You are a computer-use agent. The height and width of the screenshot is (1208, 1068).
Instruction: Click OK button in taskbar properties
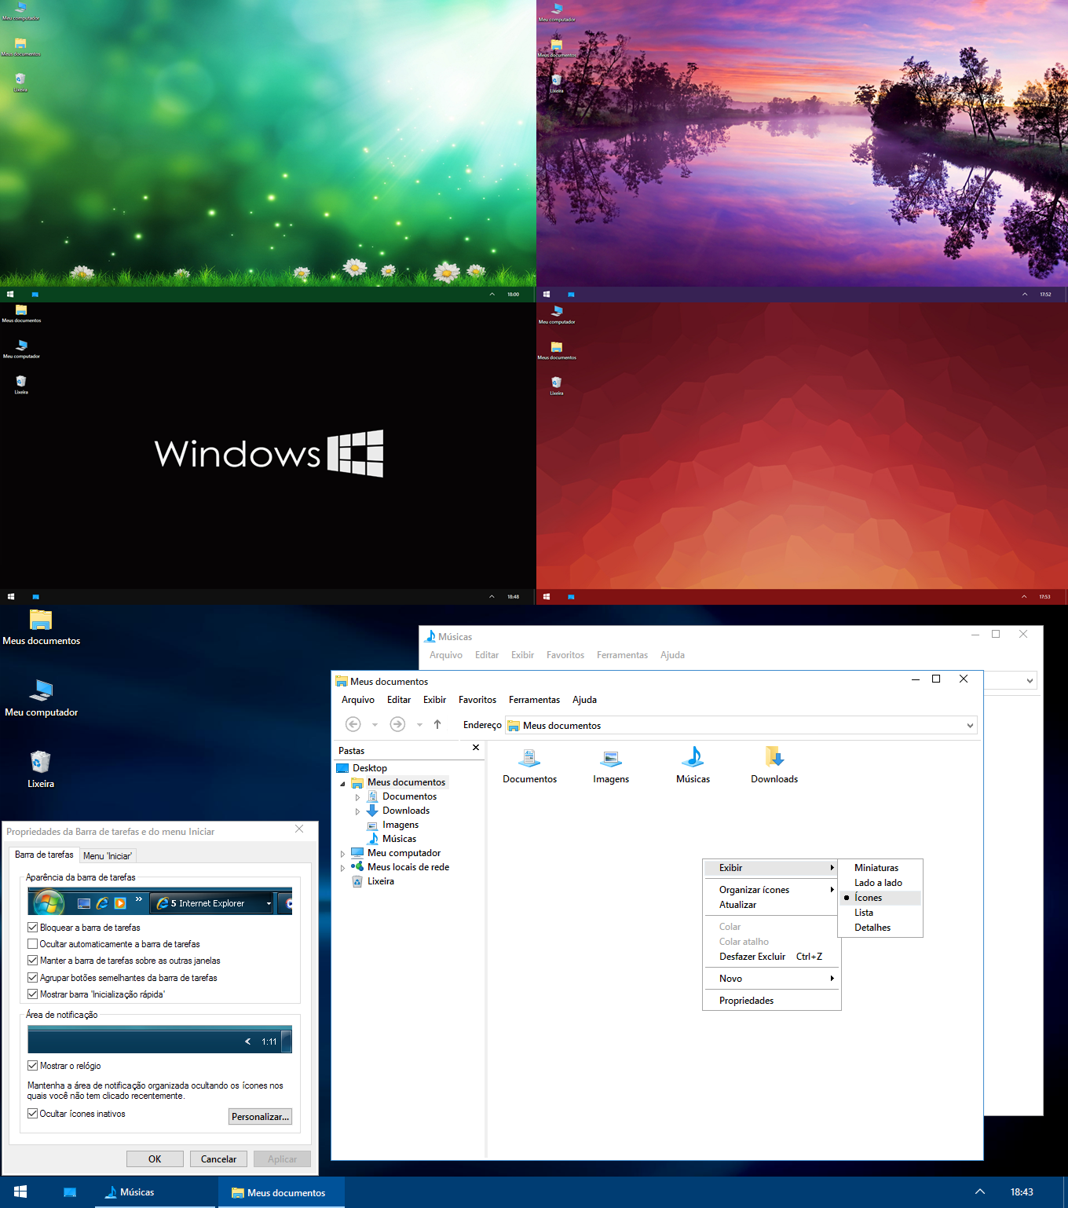click(x=155, y=1159)
